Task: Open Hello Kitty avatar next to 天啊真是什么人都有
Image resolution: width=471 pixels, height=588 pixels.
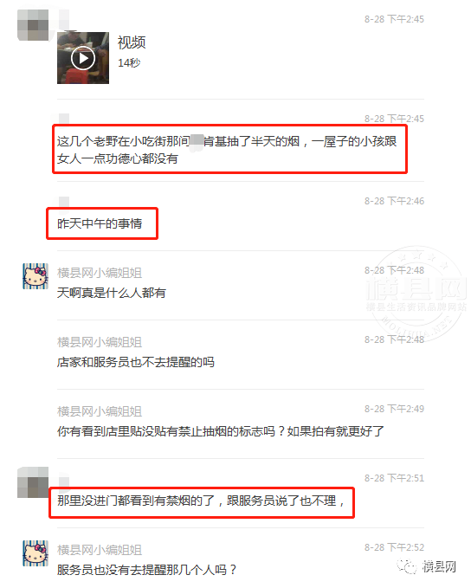Action: [x=35, y=276]
